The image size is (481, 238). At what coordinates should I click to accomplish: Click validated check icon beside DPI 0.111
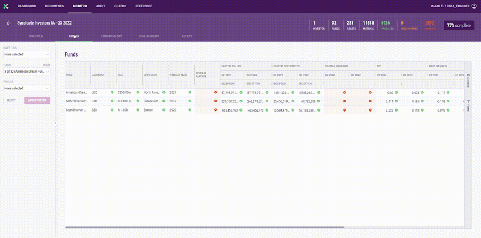tap(397, 101)
